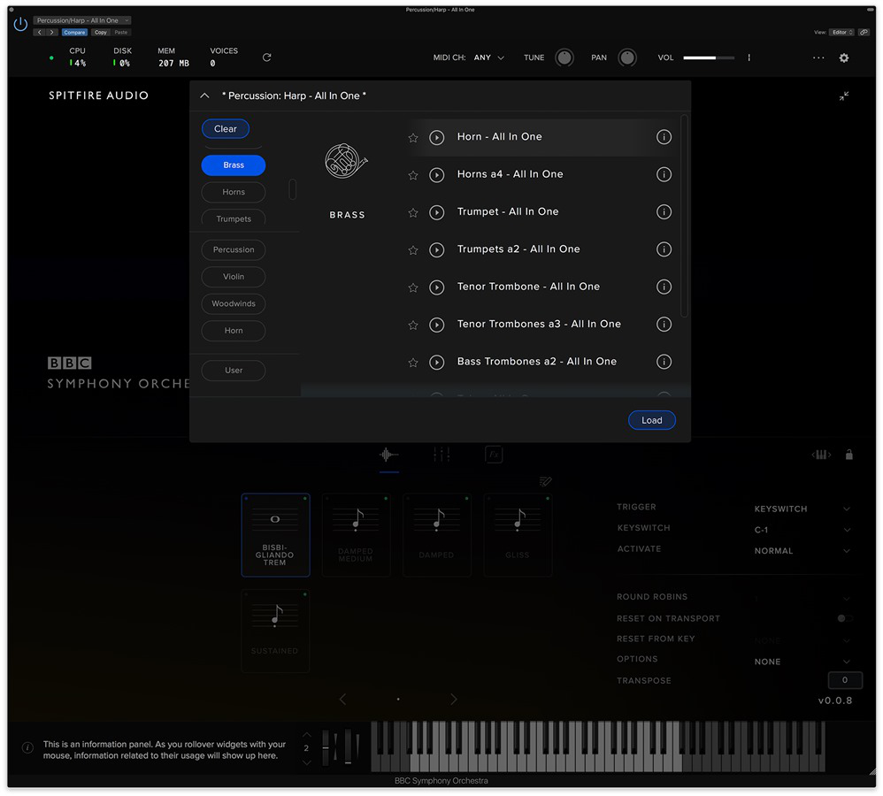Open the MIDI CH ANY dropdown
Viewport: 883px width, 796px height.
(x=488, y=57)
